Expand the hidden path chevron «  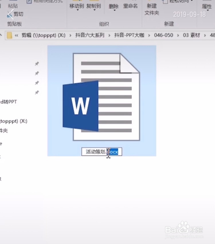pos(17,36)
